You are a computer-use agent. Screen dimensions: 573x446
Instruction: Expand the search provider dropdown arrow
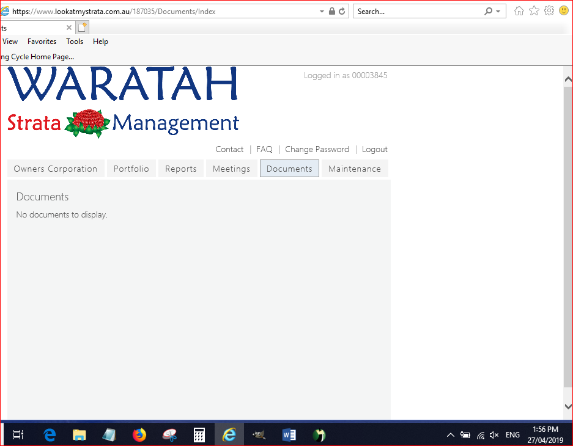[498, 11]
